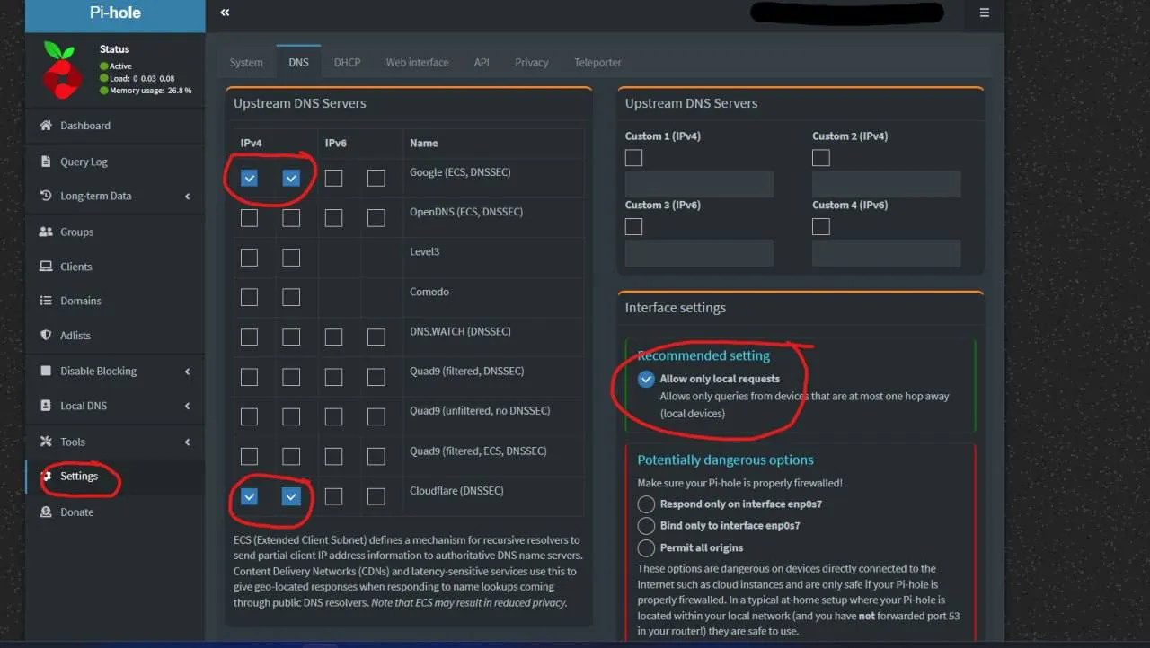This screenshot has height=648, width=1150.
Task: Open Dashboard via its home icon
Action: coord(46,126)
